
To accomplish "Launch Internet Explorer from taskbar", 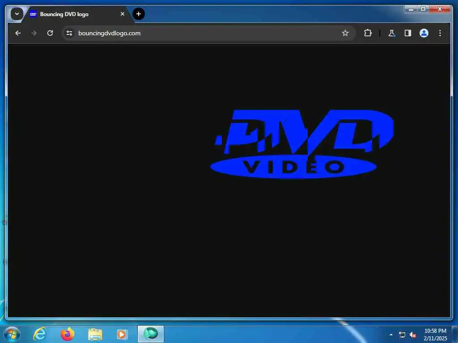I will 40,334.
